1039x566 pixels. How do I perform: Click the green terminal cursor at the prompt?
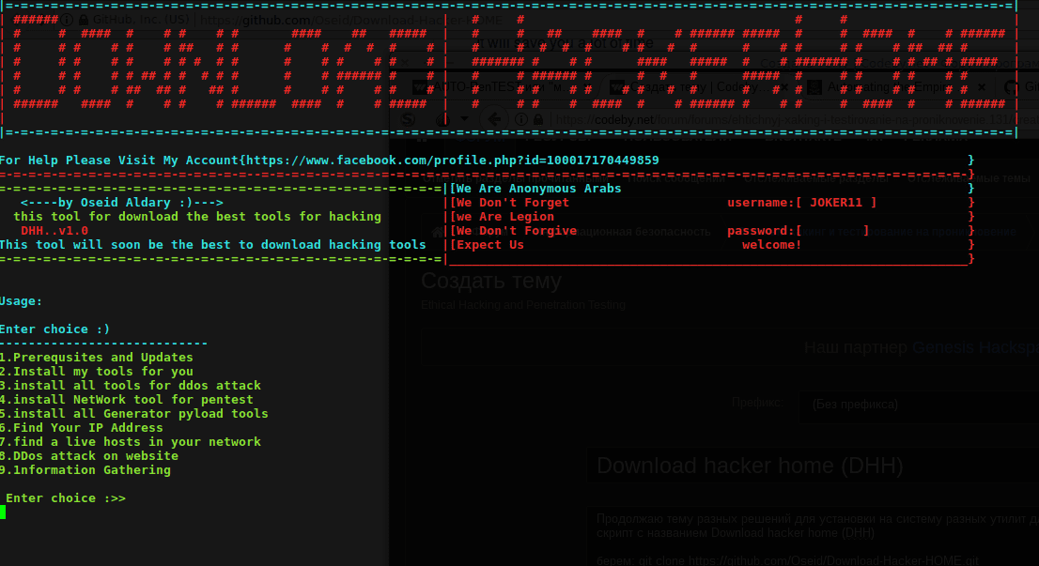pyautogui.click(x=3, y=512)
